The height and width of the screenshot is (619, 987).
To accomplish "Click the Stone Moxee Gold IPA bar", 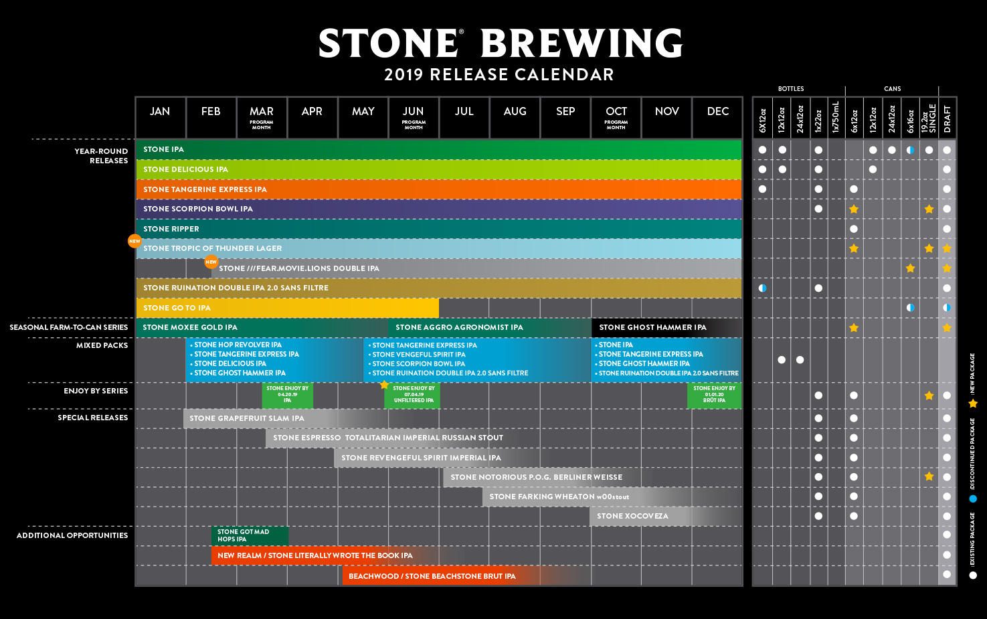I will point(262,327).
